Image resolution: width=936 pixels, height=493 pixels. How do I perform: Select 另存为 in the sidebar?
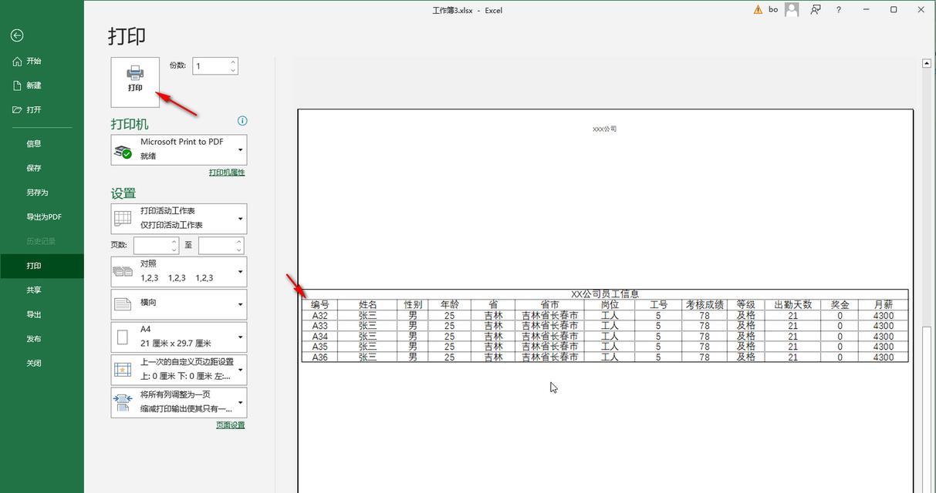(x=42, y=193)
